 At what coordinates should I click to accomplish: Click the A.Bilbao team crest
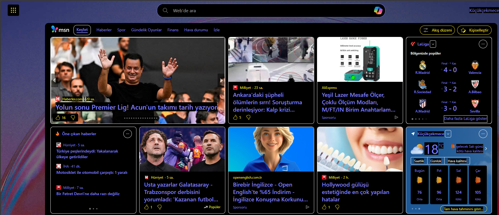click(x=475, y=84)
